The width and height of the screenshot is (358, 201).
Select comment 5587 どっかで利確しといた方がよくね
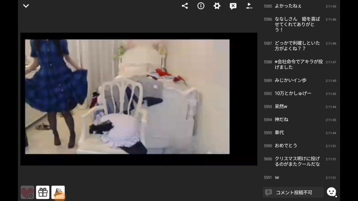[300, 46]
